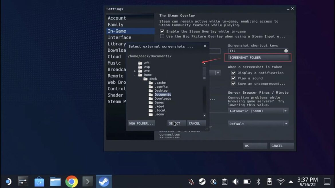Select the .mono folder
This screenshot has height=188, width=335.
[159, 114]
